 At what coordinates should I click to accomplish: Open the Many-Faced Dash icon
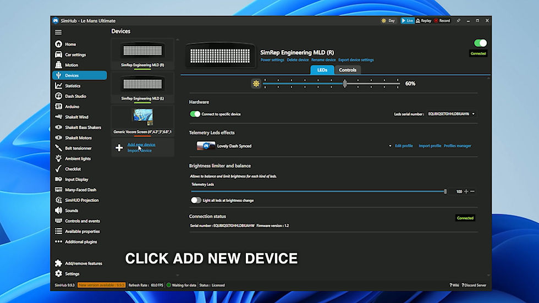pyautogui.click(x=58, y=190)
